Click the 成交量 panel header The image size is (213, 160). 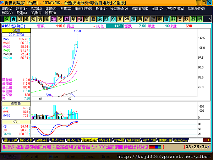pyautogui.click(x=16, y=104)
